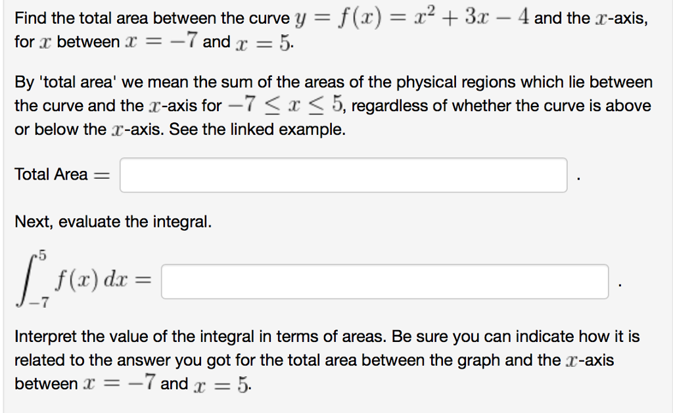This screenshot has width=673, height=413.
Task: Click the Total Area answer input field
Action: click(342, 174)
